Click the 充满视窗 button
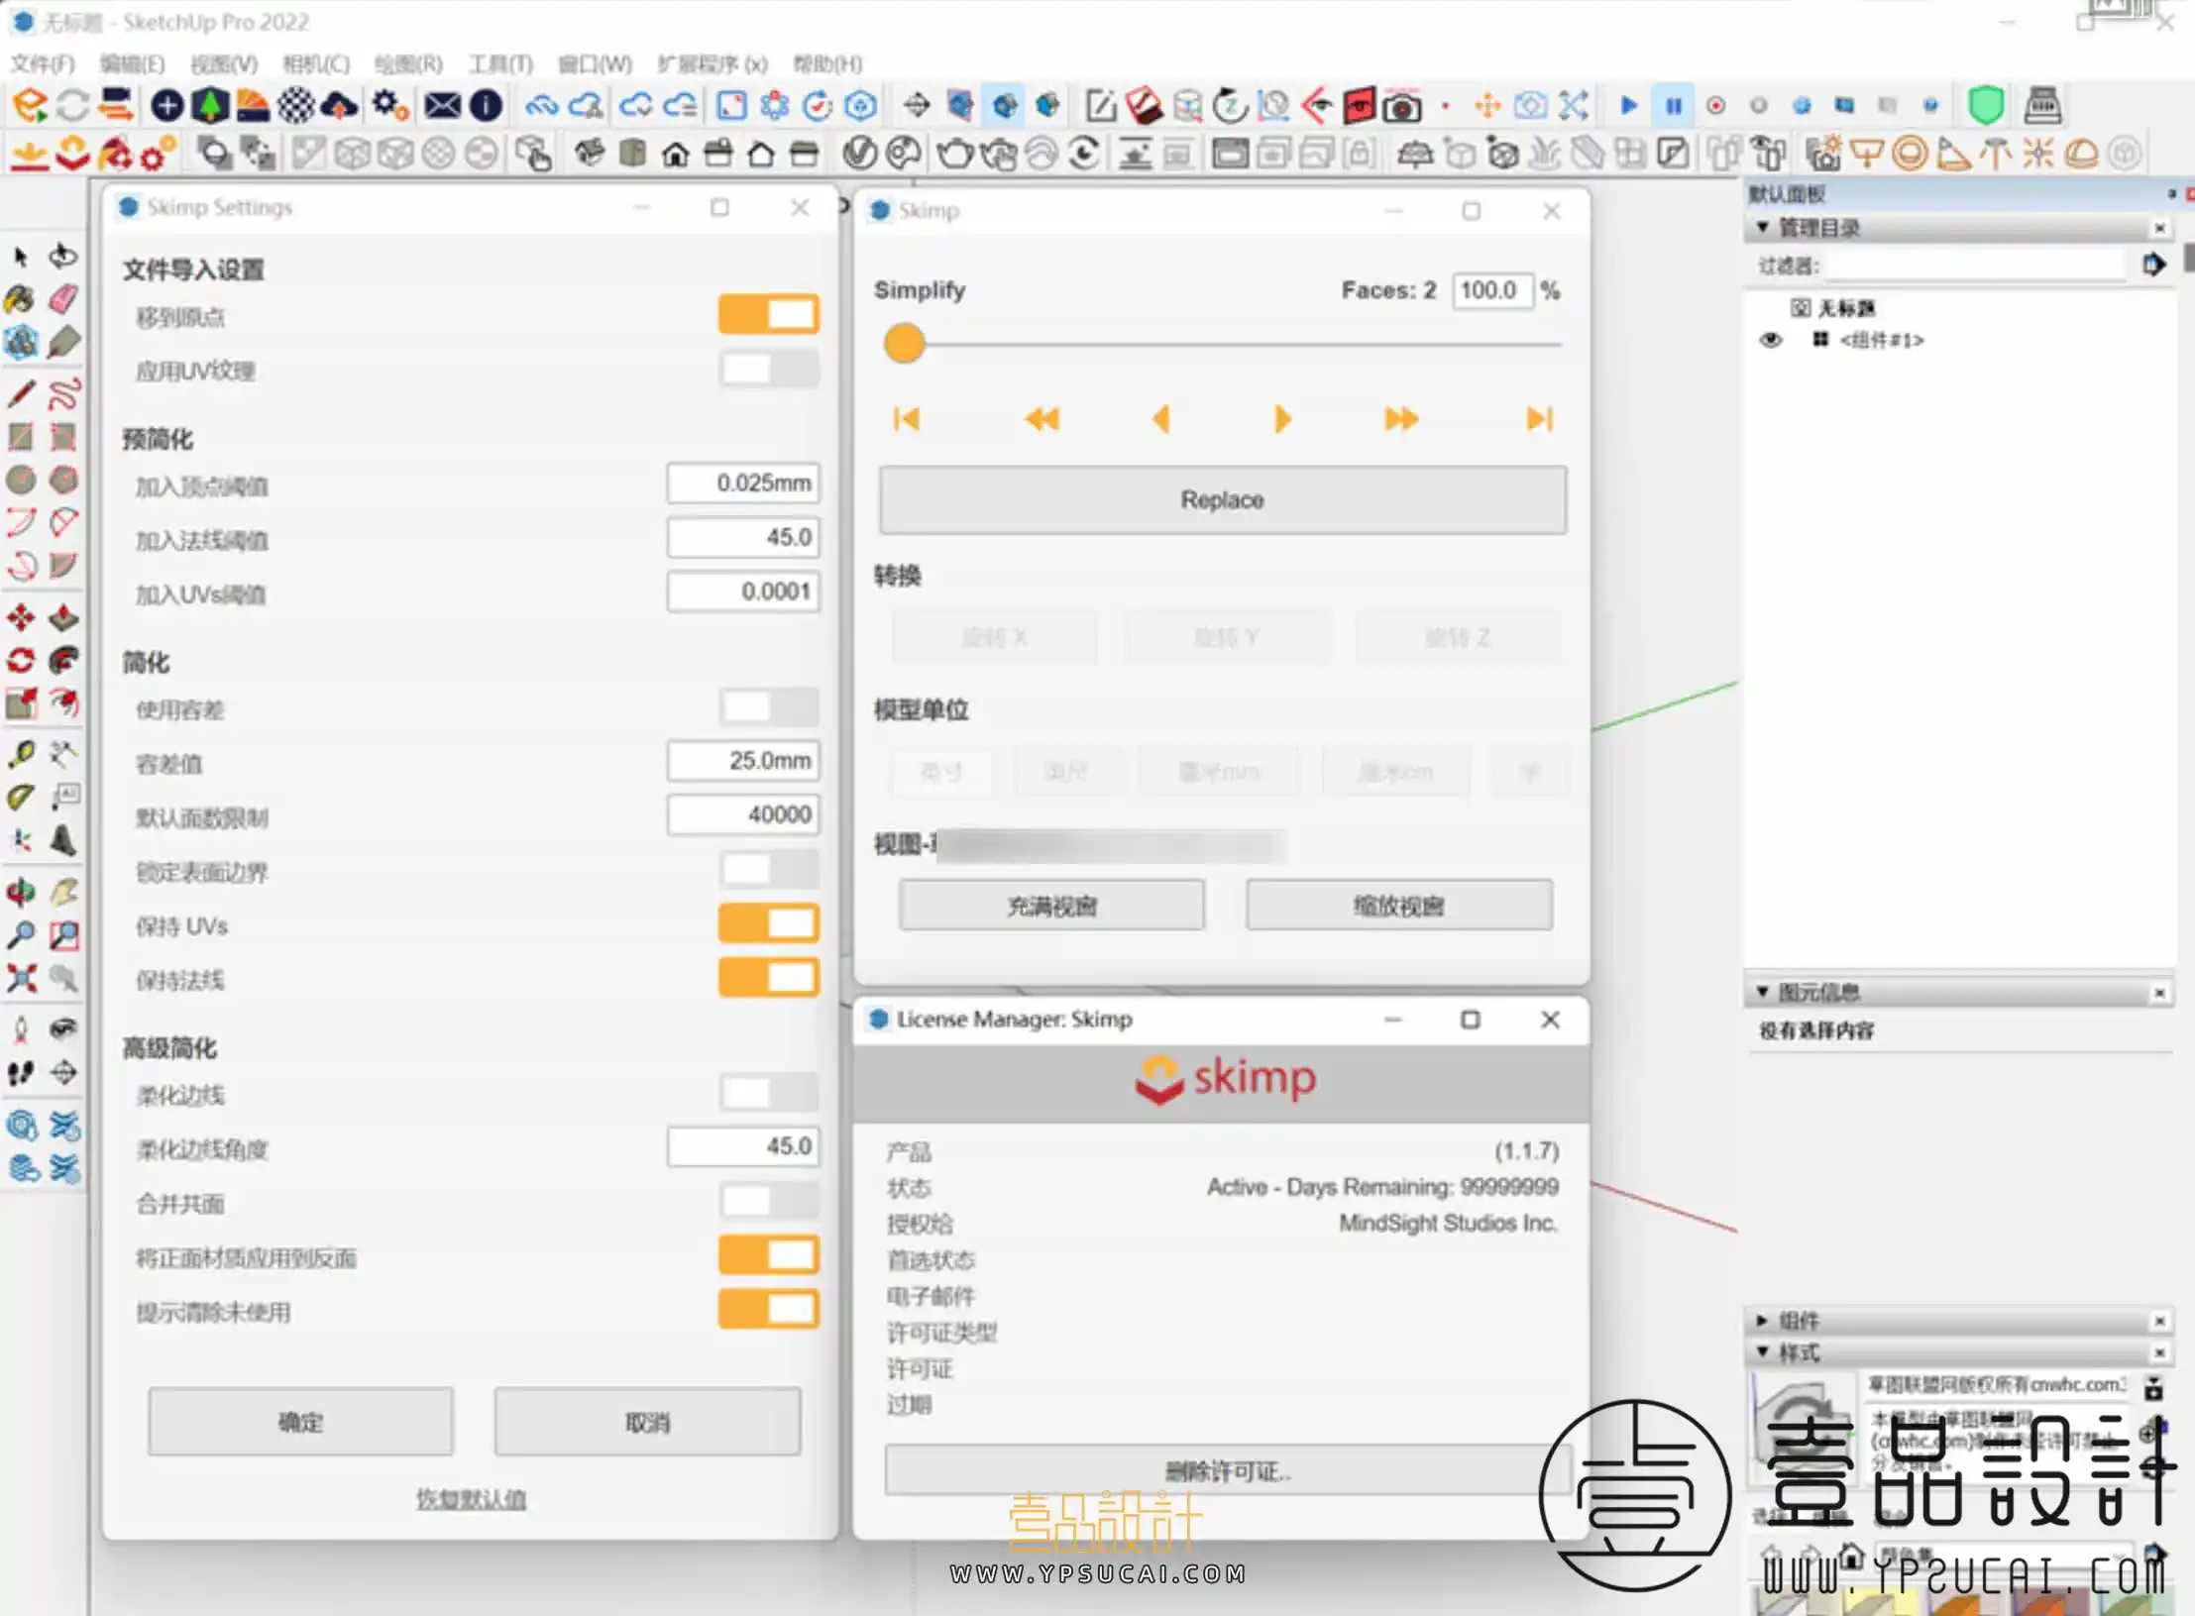 (1051, 905)
